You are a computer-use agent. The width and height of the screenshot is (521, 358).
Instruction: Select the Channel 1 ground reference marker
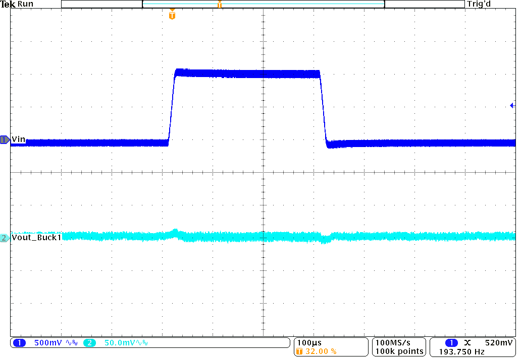point(4,140)
